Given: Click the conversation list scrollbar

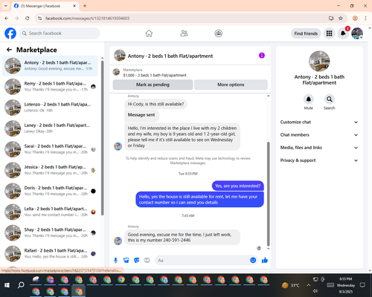Looking at the screenshot, I should [x=102, y=137].
